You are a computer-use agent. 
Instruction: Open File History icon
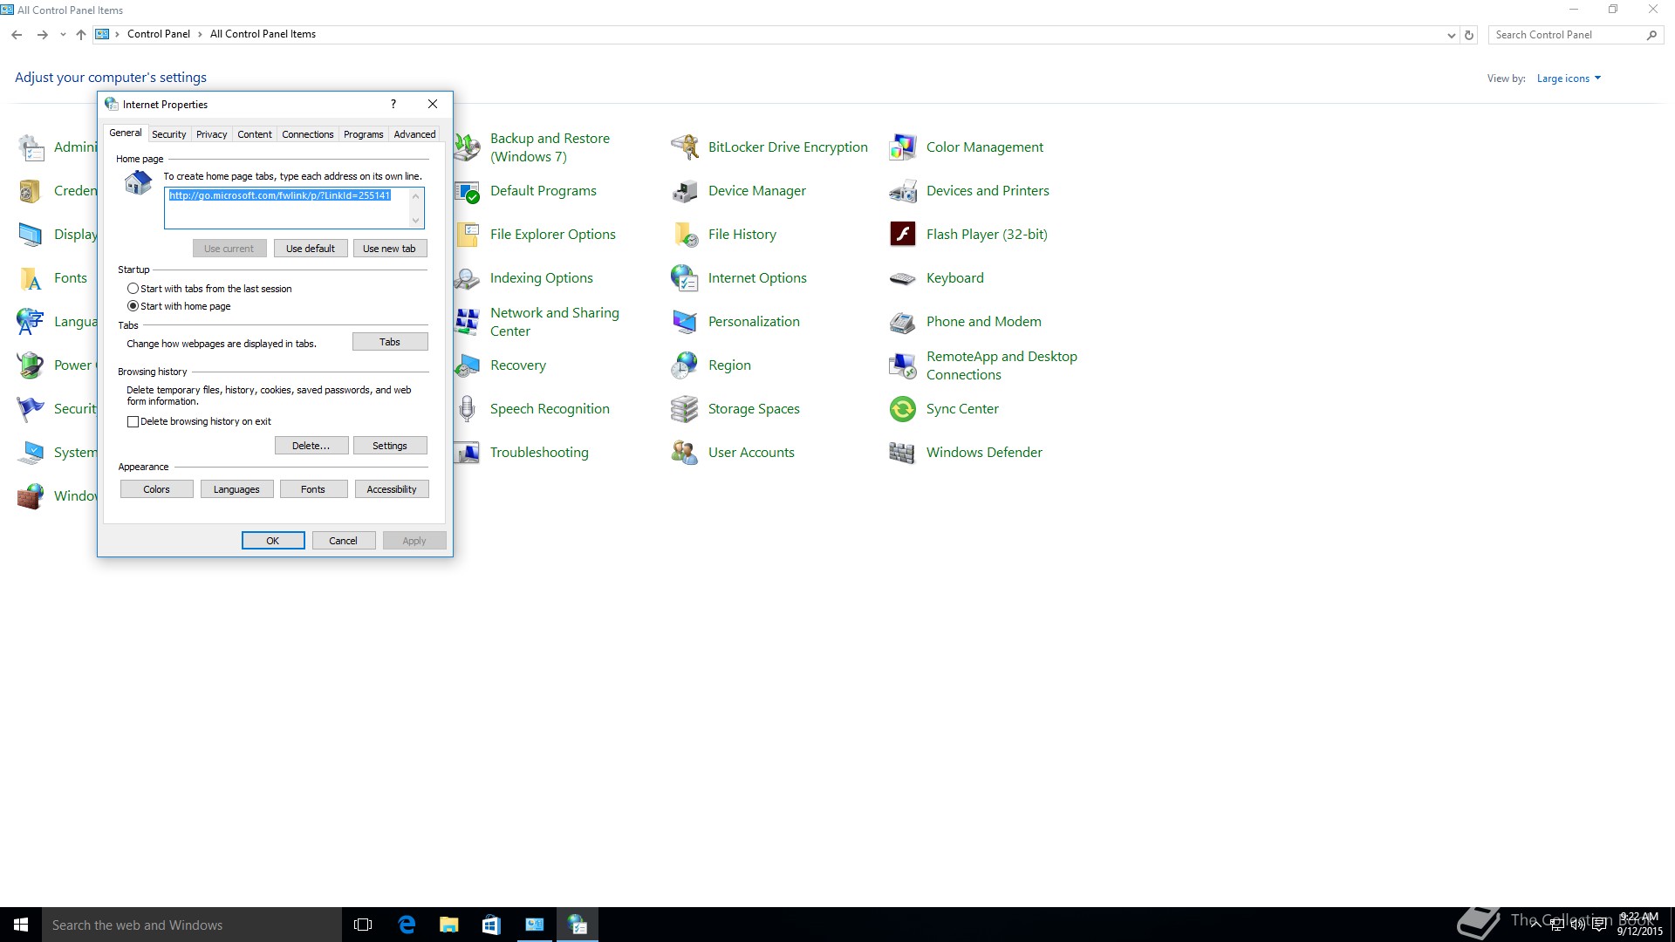[x=685, y=235]
